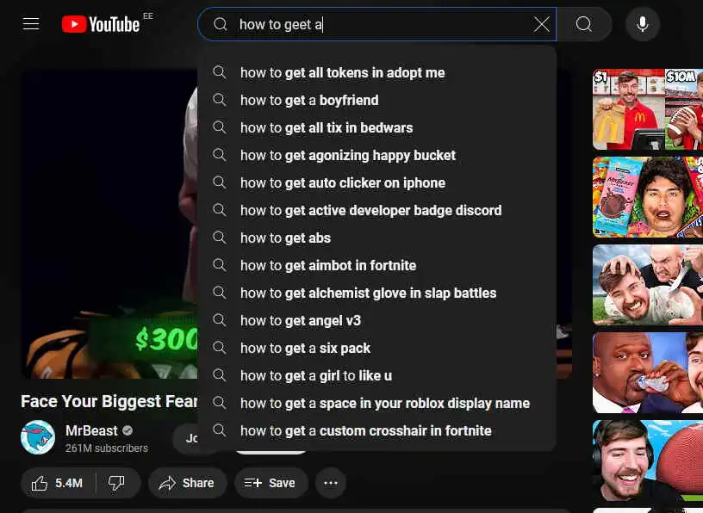
Task: Go to YouTube home via logo
Action: pyautogui.click(x=101, y=24)
